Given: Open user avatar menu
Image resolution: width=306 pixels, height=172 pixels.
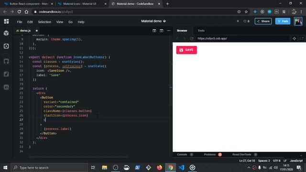Looking at the screenshot, I should pyautogui.click(x=298, y=21).
